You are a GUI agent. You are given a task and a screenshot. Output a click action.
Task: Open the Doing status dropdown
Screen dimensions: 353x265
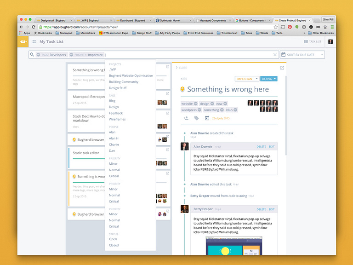[269, 79]
